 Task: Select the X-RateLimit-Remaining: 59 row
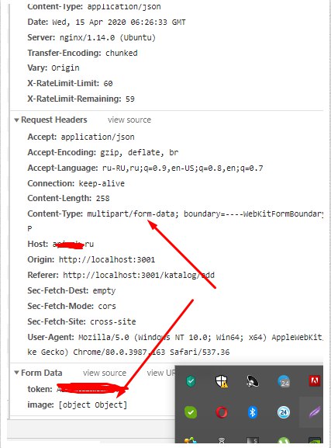click(81, 99)
